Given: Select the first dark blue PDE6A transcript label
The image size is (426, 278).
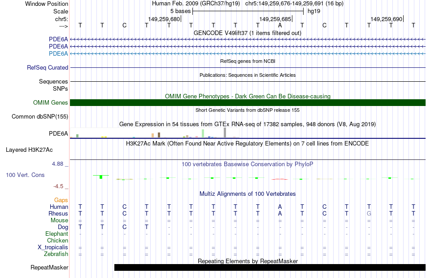Looking at the screenshot, I should tap(58, 40).
